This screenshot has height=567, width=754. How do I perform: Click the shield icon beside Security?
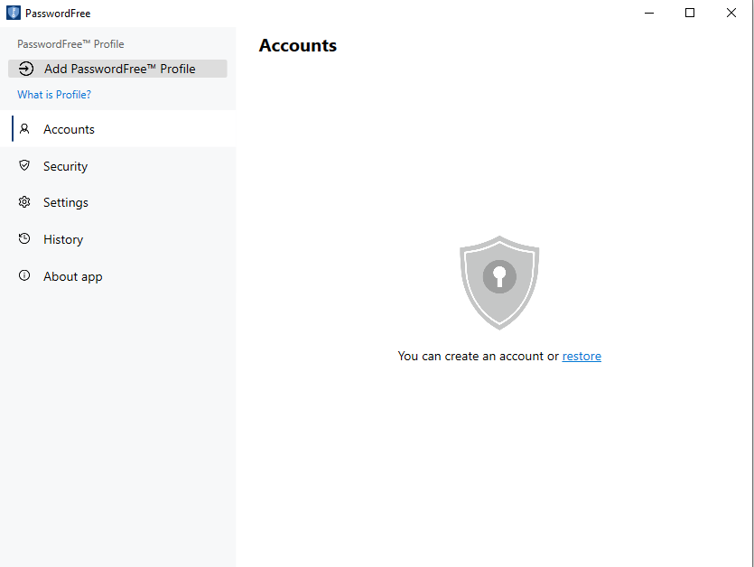click(x=24, y=166)
